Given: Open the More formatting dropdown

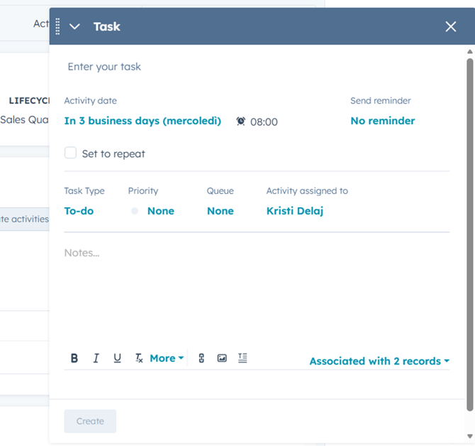Looking at the screenshot, I should pos(167,359).
